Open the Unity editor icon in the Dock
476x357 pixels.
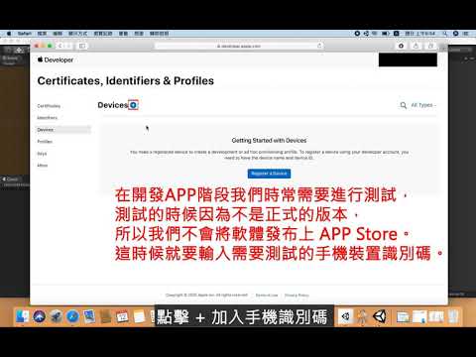click(380, 316)
